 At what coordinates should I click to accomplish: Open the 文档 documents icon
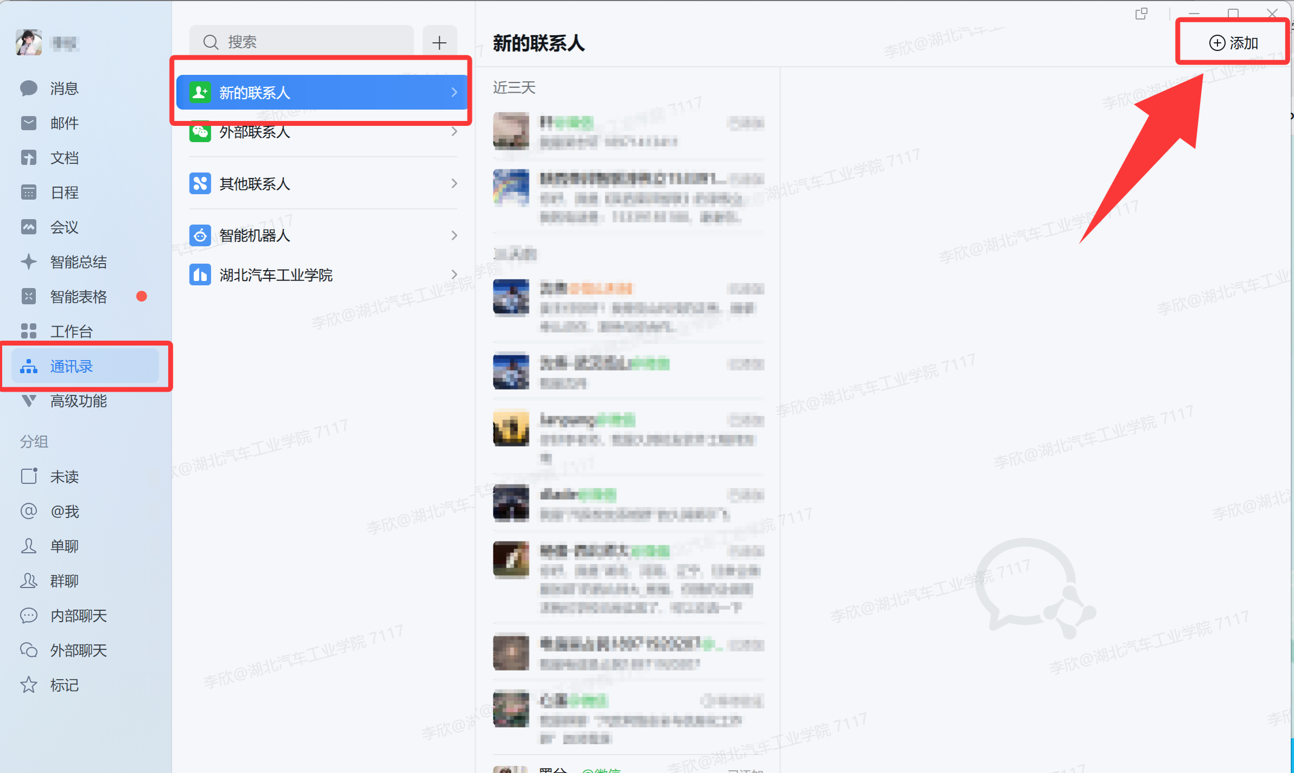tap(29, 158)
